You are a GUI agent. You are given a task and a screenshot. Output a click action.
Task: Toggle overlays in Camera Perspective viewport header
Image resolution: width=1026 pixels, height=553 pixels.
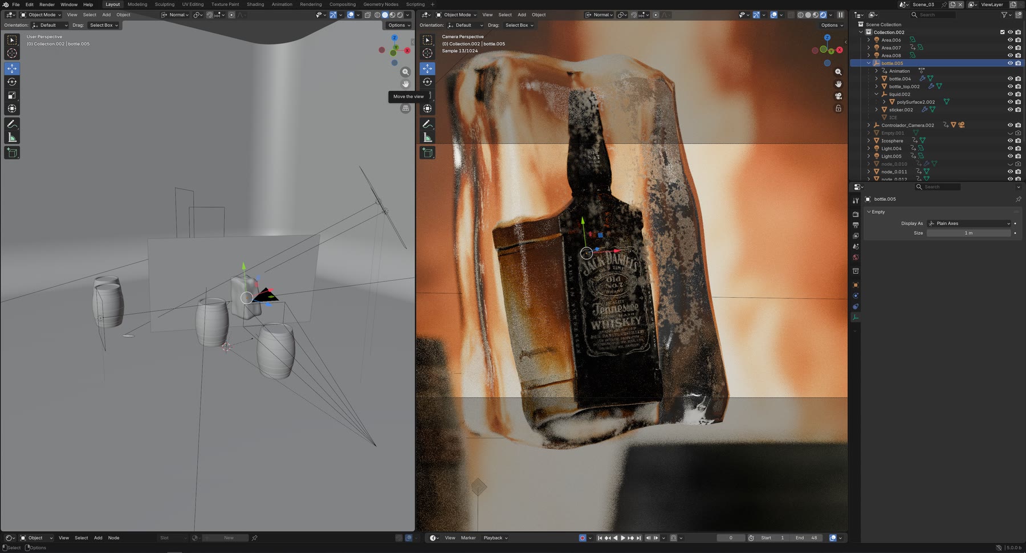click(x=773, y=15)
